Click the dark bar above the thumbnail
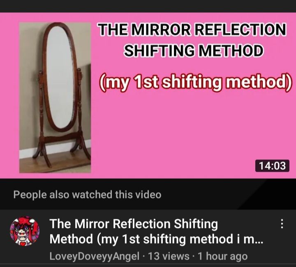 click(x=148, y=6)
